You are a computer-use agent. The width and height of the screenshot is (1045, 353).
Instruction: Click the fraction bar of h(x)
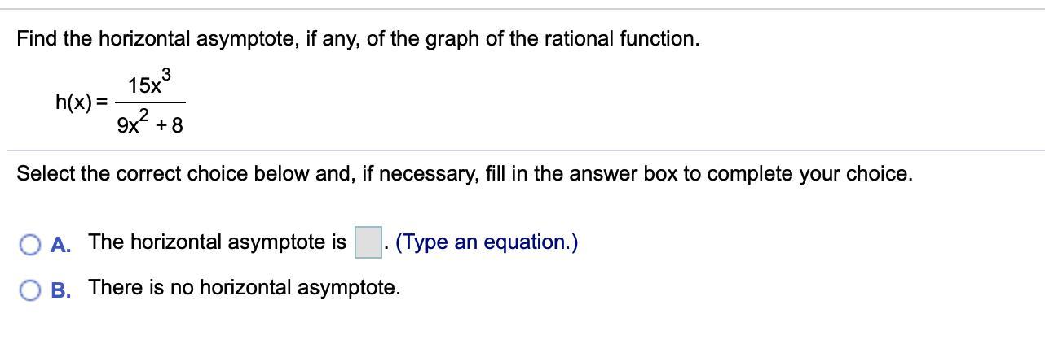[150, 102]
